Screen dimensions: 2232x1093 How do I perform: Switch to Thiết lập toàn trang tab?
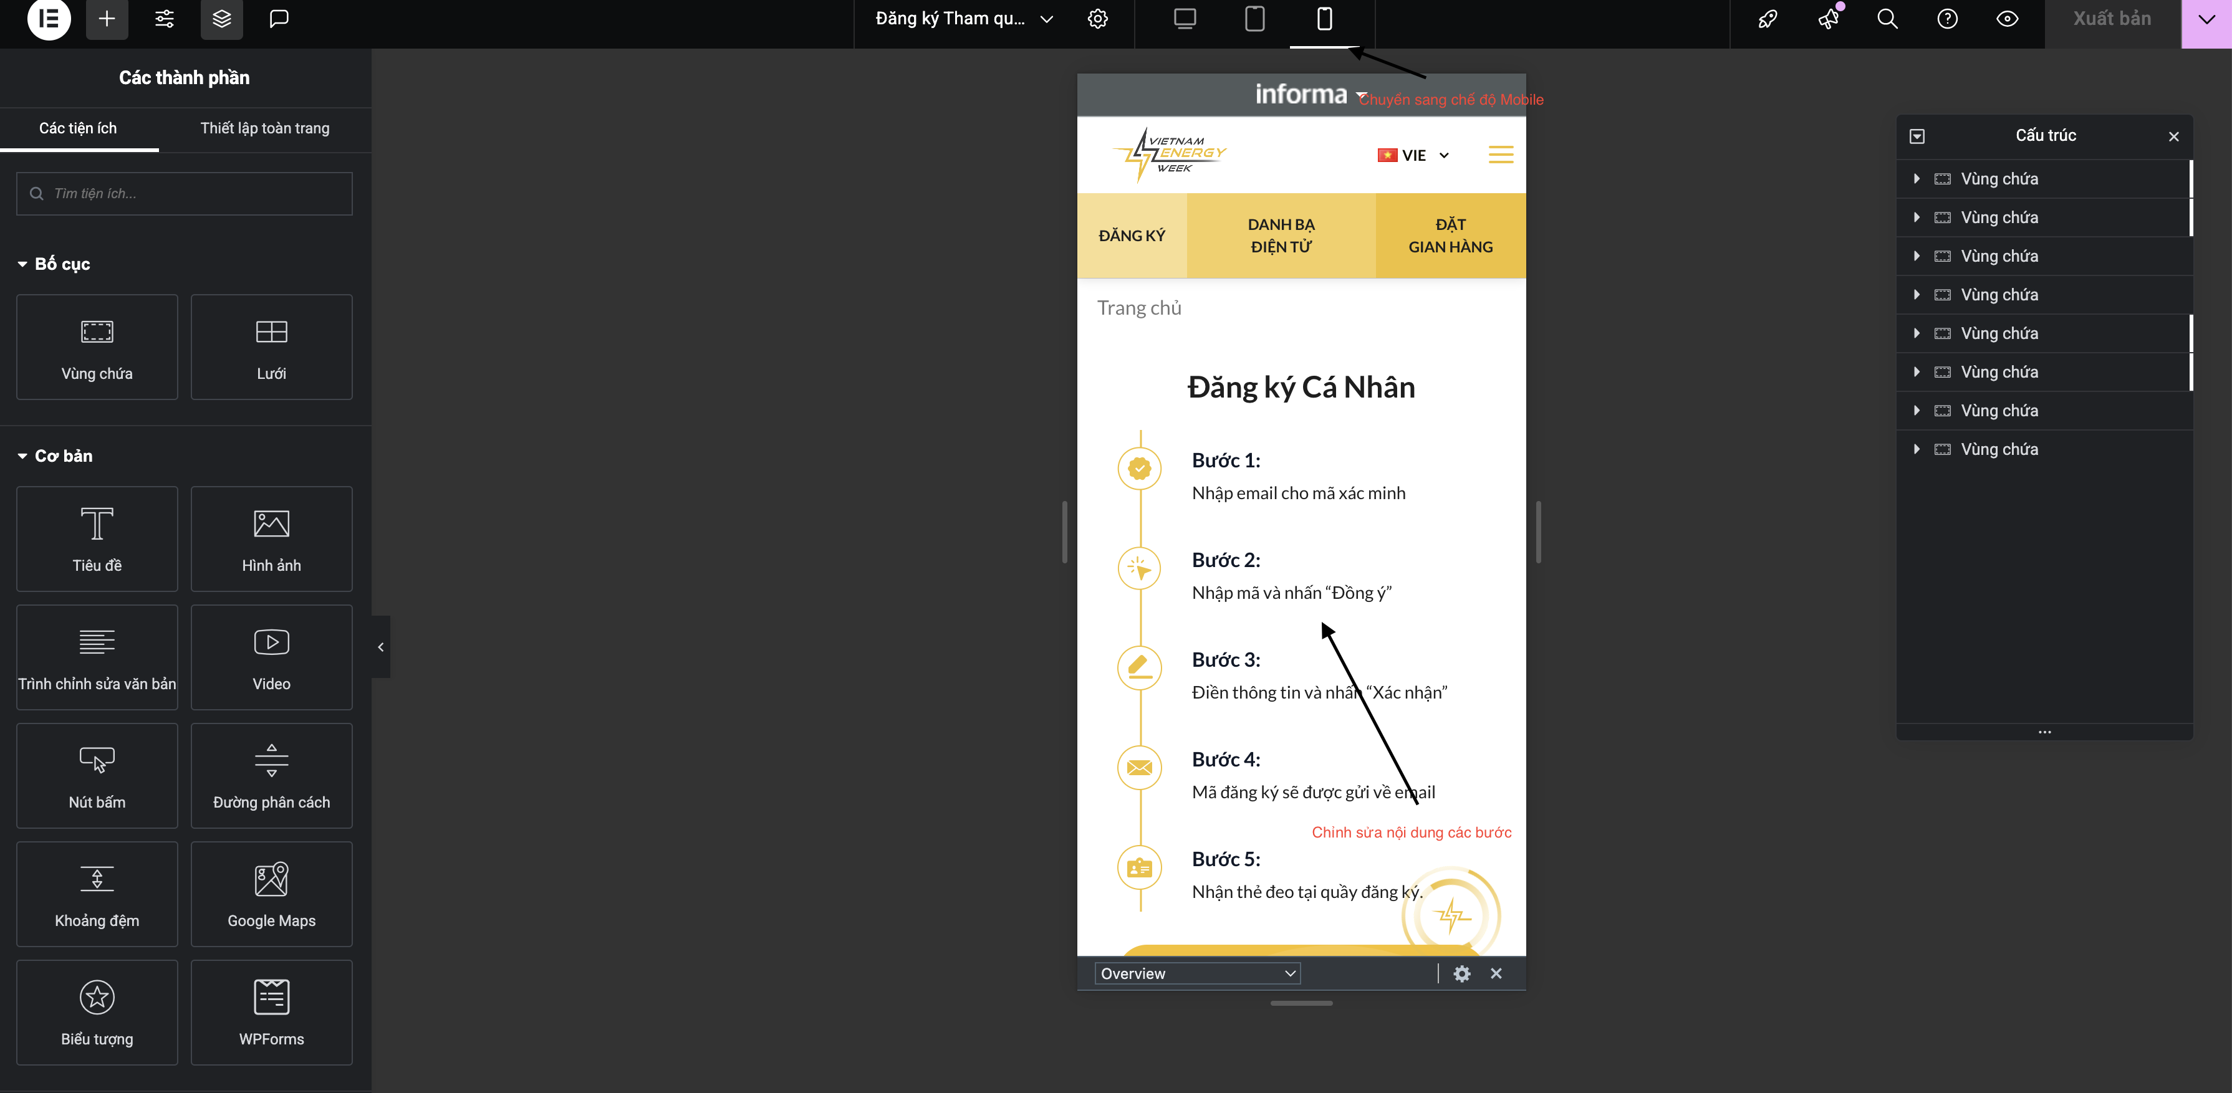point(264,128)
